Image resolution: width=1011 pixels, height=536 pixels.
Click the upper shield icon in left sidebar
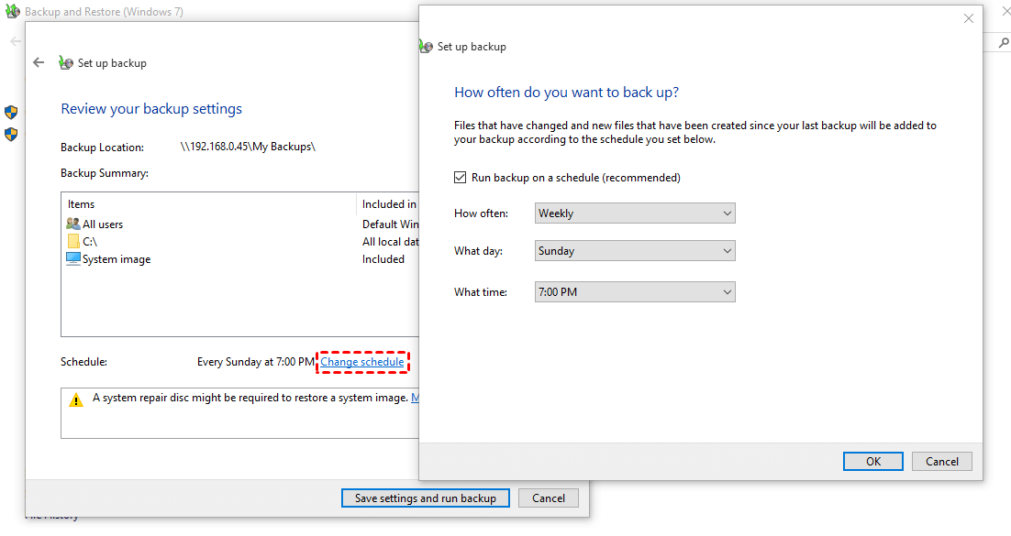point(11,112)
